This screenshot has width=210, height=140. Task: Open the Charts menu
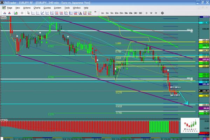37,7
